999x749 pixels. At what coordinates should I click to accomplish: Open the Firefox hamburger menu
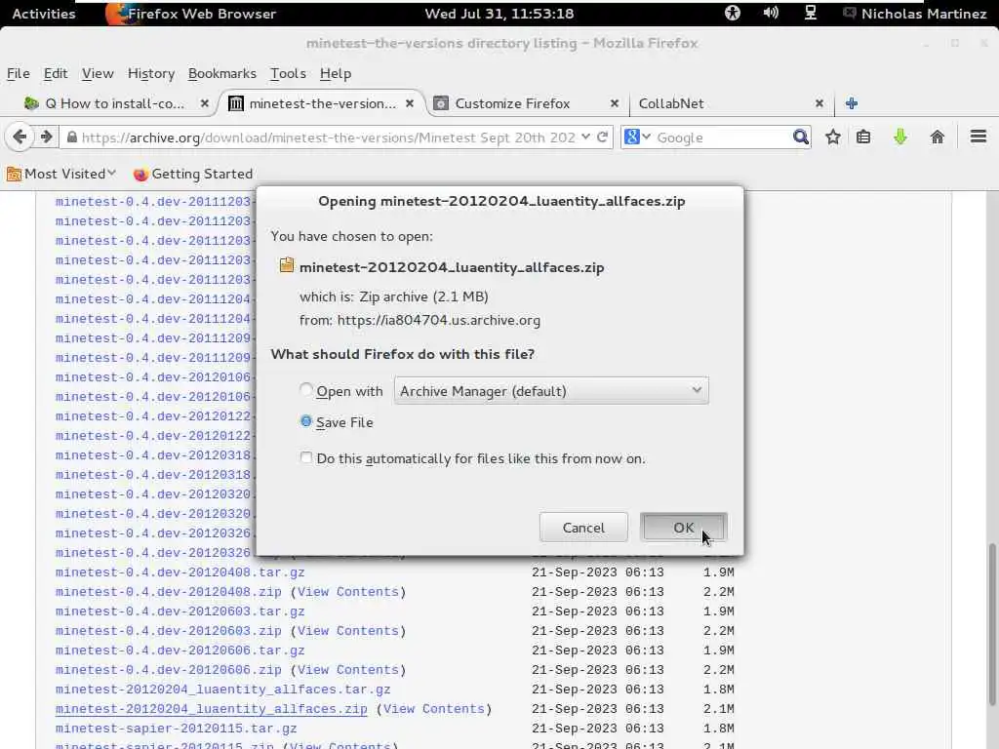[979, 137]
